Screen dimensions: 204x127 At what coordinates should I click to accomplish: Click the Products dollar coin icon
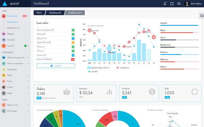click(x=152, y=92)
